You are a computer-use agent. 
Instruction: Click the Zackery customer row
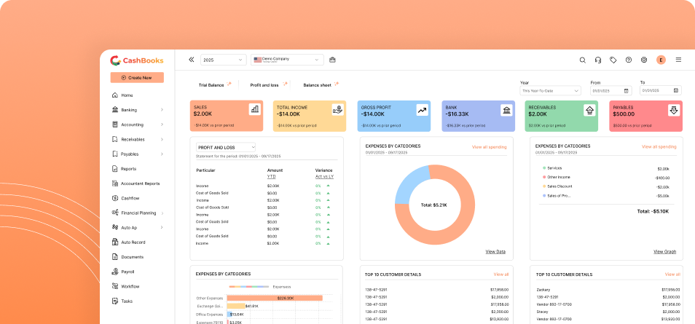tap(608, 290)
